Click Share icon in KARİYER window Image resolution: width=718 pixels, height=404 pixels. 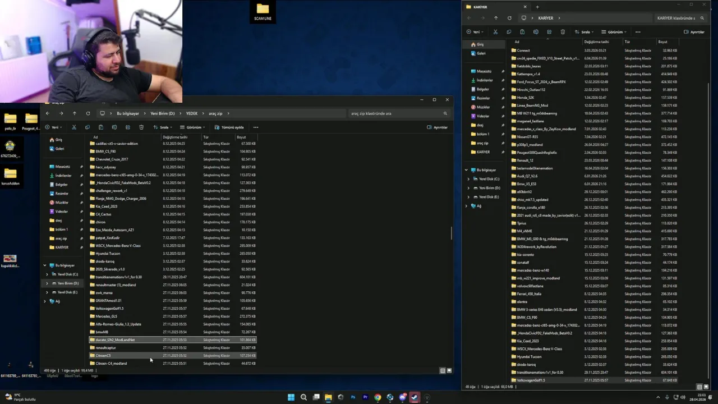(x=549, y=32)
